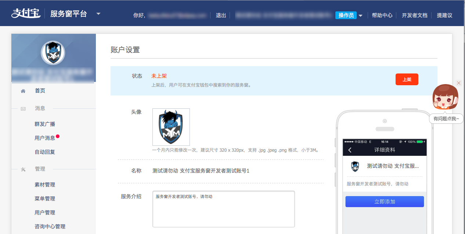This screenshot has height=234, width=465.
Task: Expand the dropdown arrow beside 操作员
Action: coord(361,15)
